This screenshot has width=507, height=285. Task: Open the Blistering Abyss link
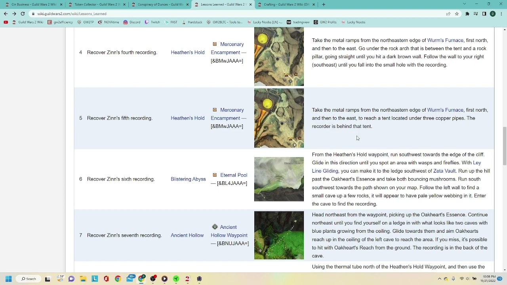(x=188, y=179)
